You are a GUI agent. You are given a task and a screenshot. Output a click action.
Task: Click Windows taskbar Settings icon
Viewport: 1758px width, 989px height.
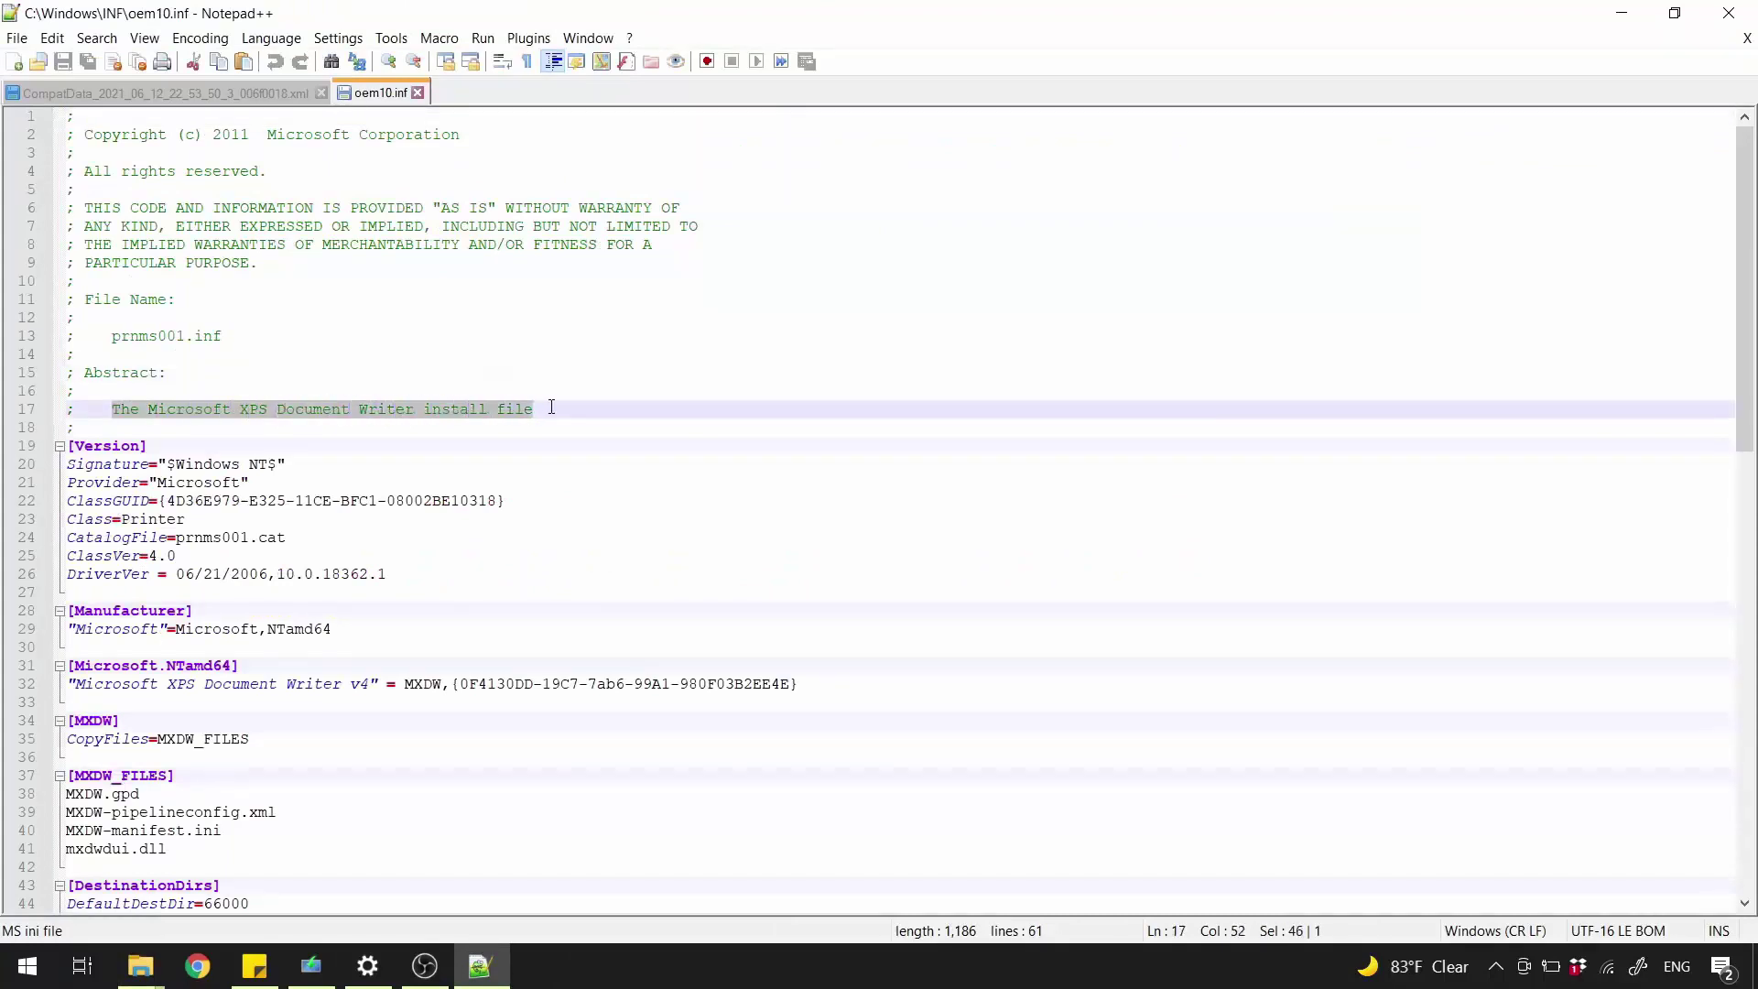point(368,966)
